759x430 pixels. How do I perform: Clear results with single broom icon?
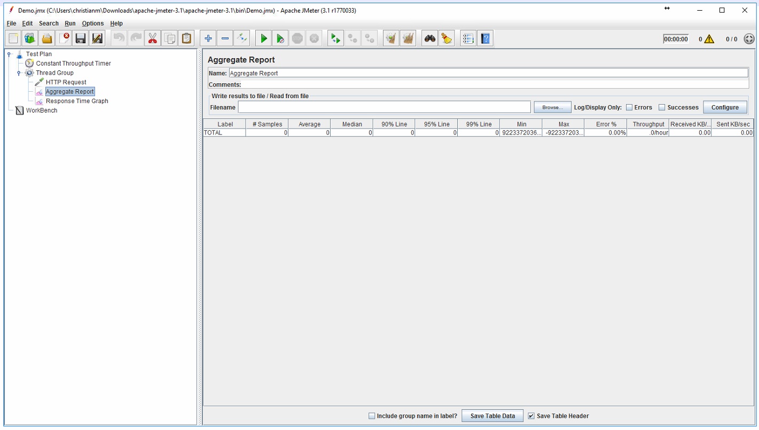[391, 38]
